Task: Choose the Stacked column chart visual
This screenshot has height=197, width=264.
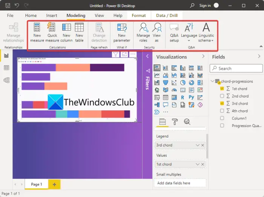Action: (166, 68)
